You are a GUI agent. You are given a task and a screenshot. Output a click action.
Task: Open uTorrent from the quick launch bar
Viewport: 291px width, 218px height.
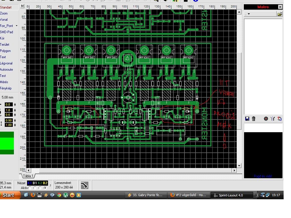click(66, 195)
